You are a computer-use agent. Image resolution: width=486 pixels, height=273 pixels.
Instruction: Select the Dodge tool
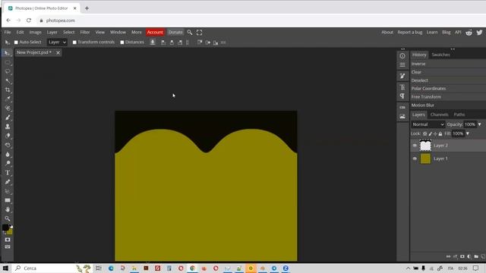[x=8, y=164]
